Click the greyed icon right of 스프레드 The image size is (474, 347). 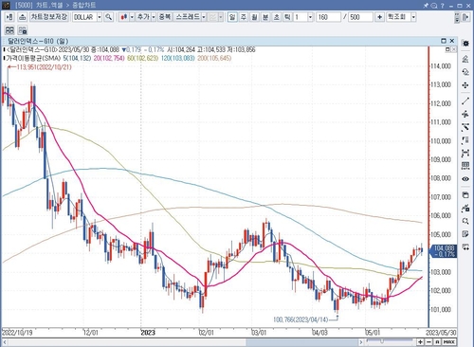tap(213, 17)
